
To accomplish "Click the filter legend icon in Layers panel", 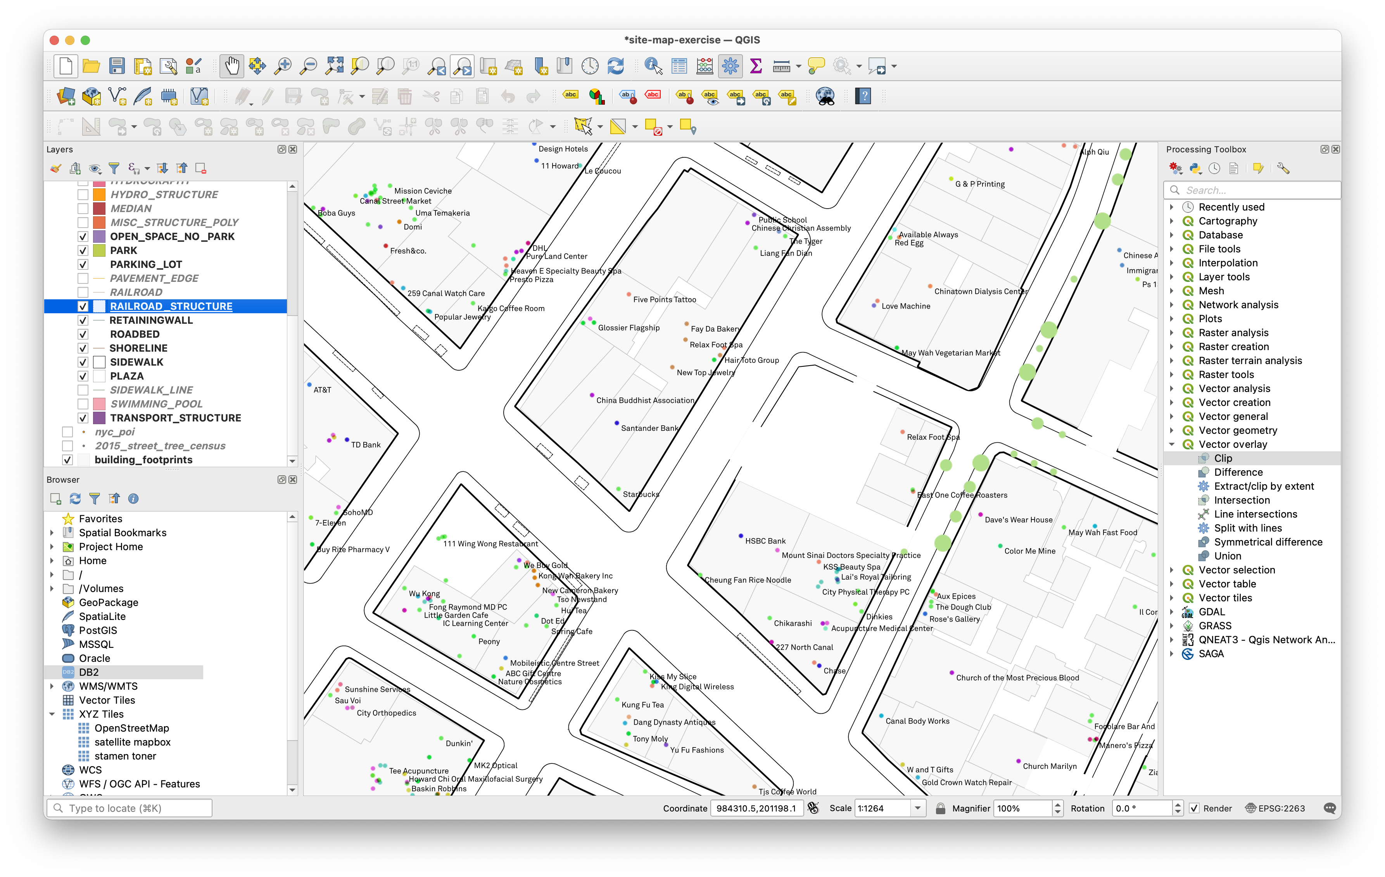I will (x=114, y=169).
